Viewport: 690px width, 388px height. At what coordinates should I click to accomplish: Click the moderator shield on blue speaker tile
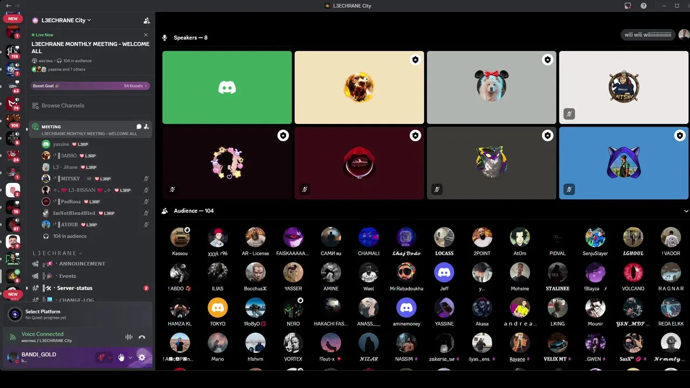coord(680,136)
